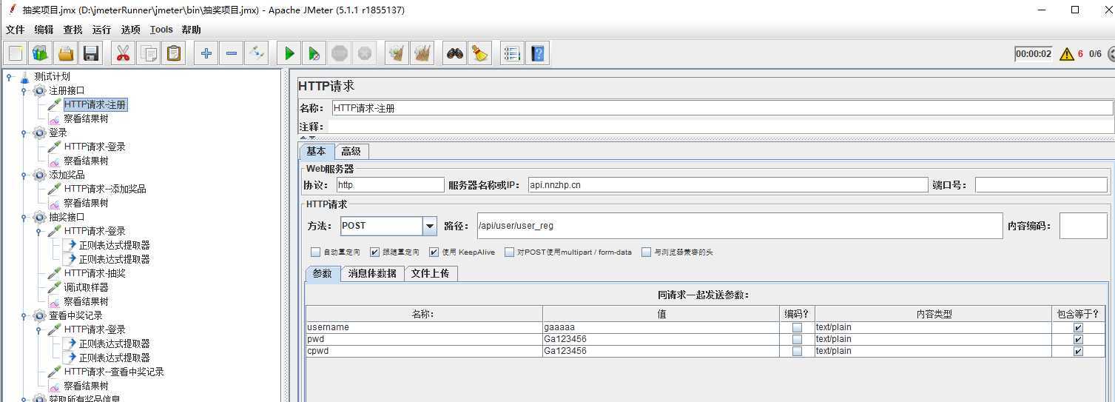Collapse HTTP请求-登录 node under 抽奖接口
Image resolution: width=1115 pixels, height=402 pixels.
39,231
